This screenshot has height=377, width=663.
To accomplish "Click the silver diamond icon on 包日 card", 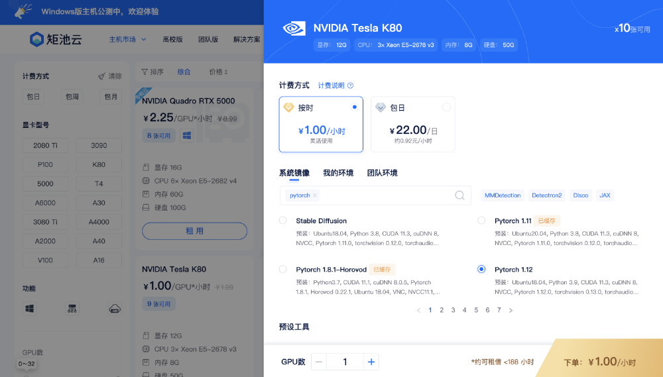I will (381, 107).
